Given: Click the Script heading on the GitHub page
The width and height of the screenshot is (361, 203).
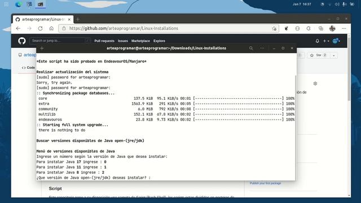Looking at the screenshot, I should tap(55, 188).
